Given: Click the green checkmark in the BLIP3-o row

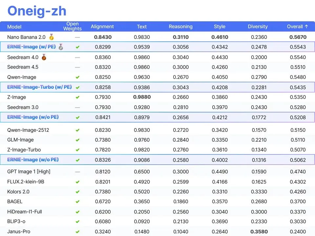Looking at the screenshot, I should (77, 222).
